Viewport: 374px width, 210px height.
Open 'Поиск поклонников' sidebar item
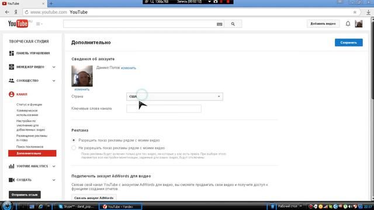coord(30,146)
